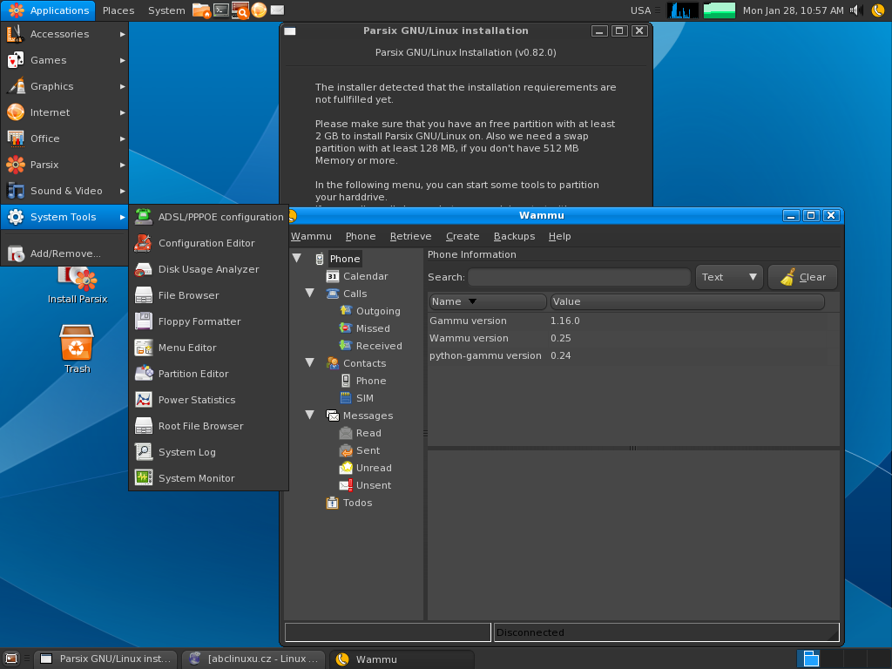Click the Value column header
This screenshot has height=669, width=892.
click(x=687, y=301)
